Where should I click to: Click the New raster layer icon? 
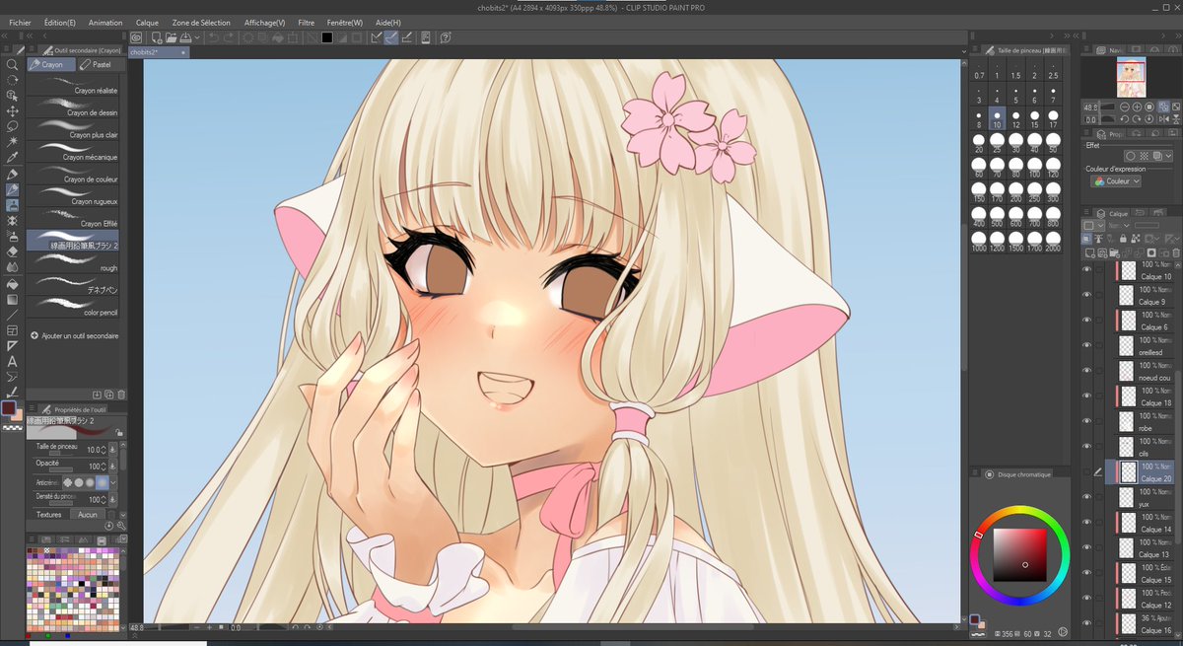pyautogui.click(x=1088, y=253)
